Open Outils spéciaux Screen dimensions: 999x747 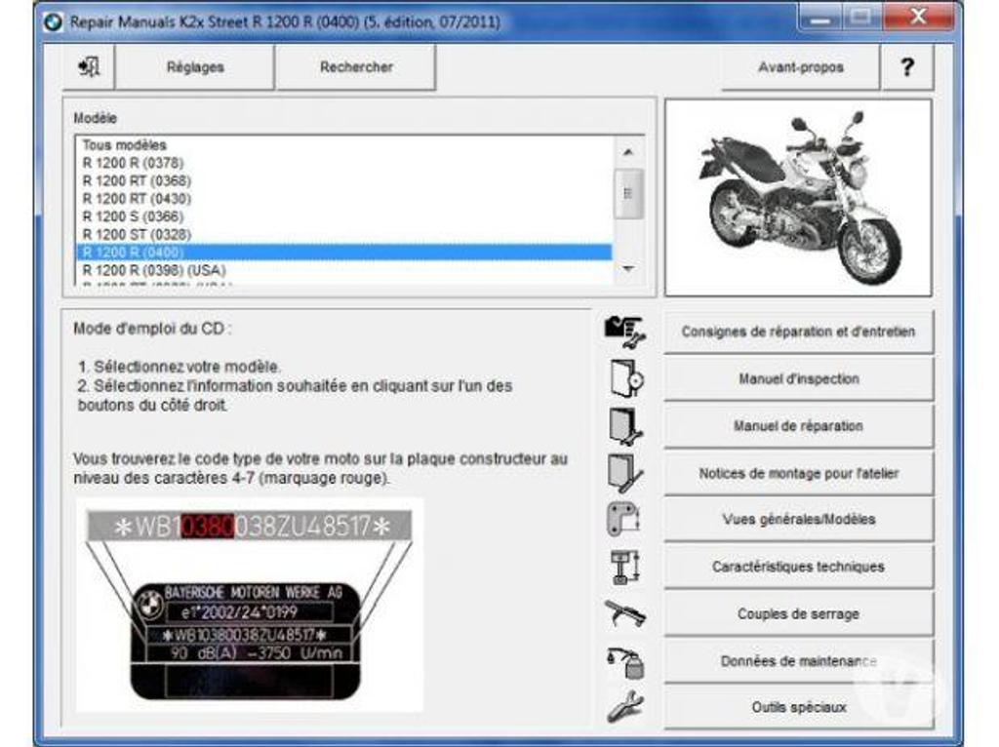(x=798, y=708)
